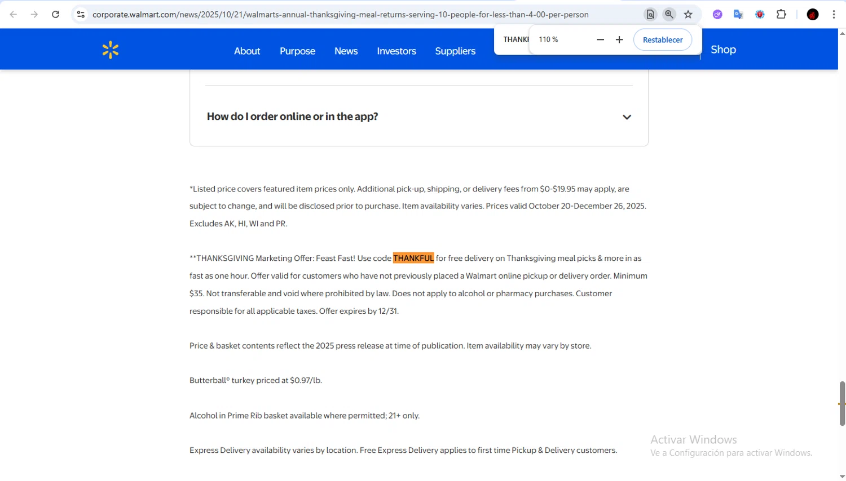This screenshot has width=846, height=481.
Task: Click the highlighted THANKFUL code
Action: pos(413,259)
